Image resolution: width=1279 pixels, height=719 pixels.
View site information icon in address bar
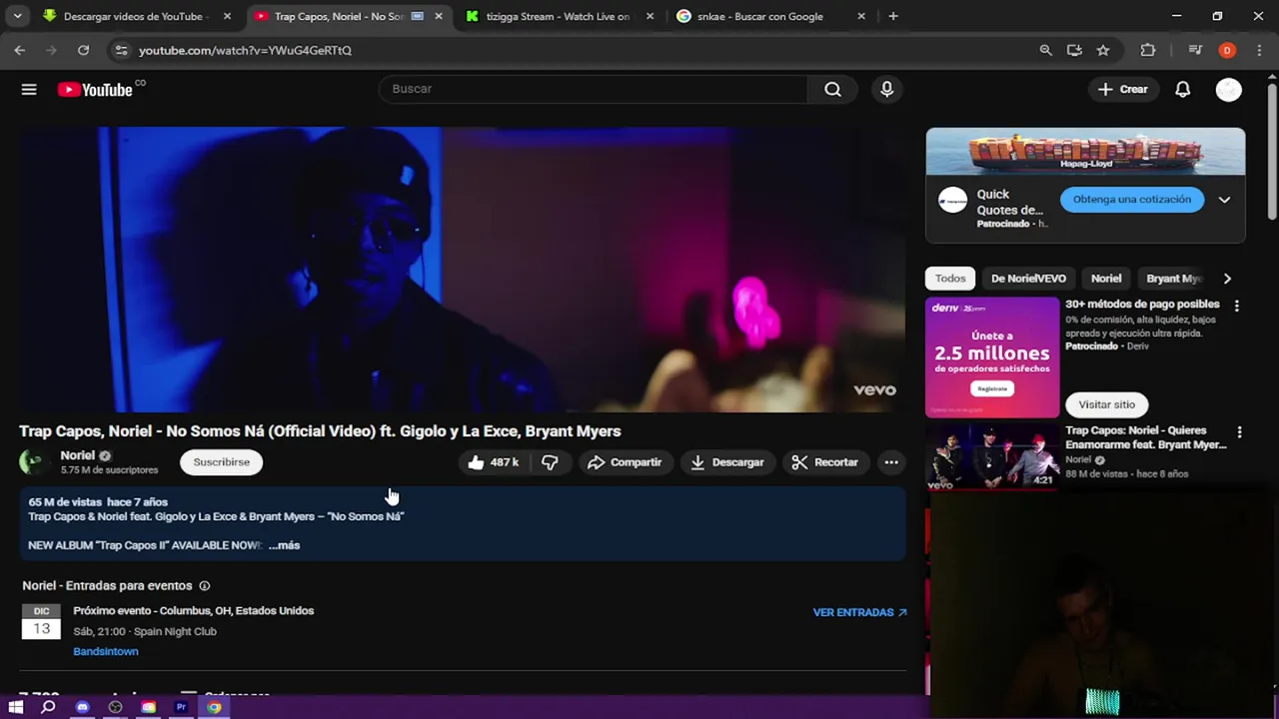coord(121,50)
